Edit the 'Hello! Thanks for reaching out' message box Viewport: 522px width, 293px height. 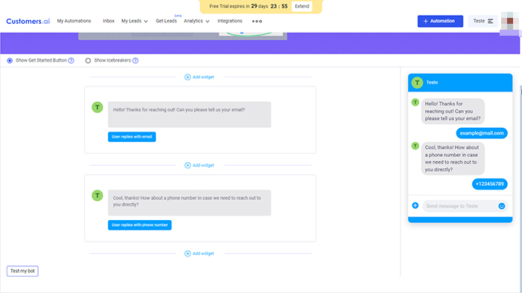[189, 115]
